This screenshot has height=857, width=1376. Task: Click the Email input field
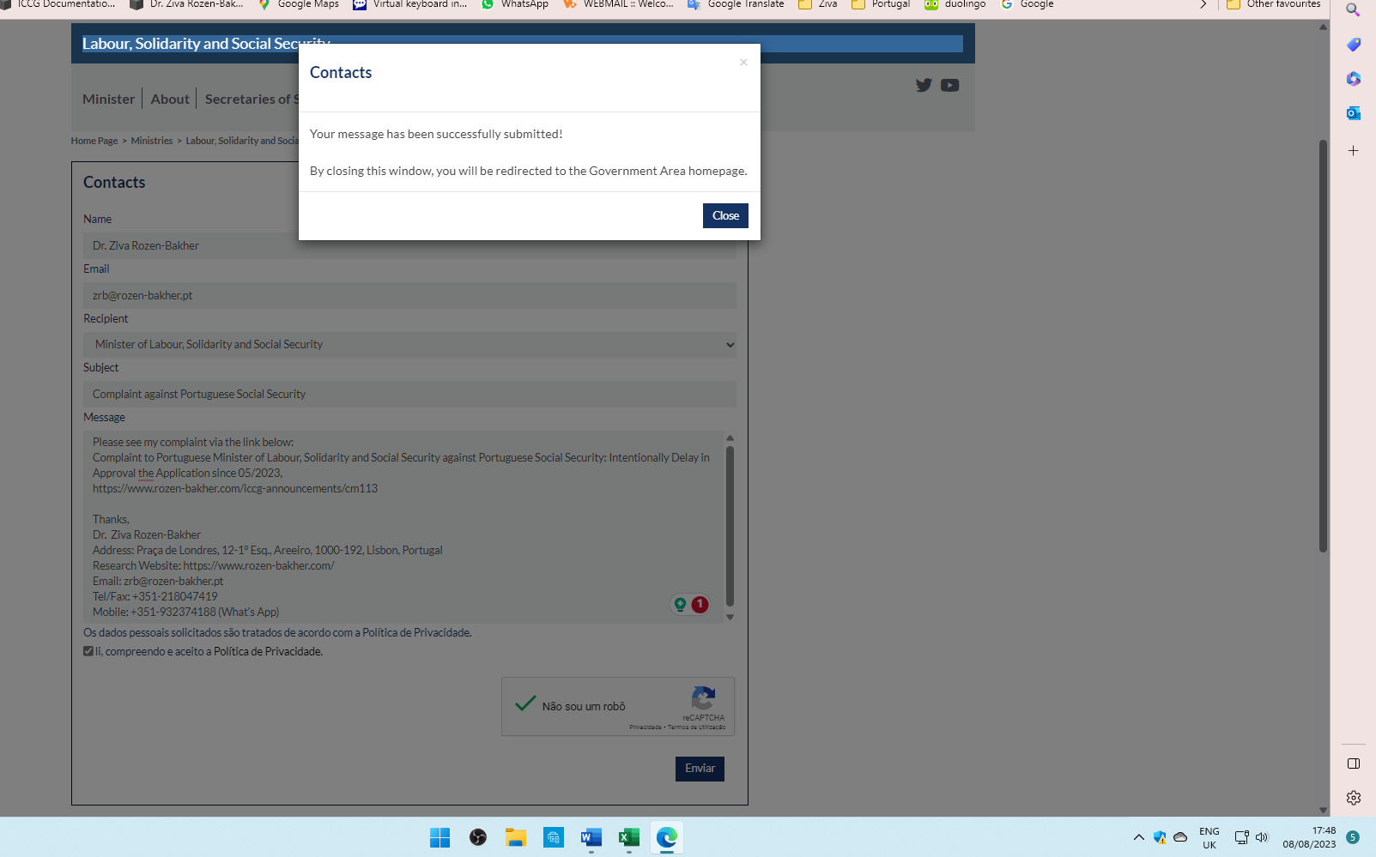point(409,295)
